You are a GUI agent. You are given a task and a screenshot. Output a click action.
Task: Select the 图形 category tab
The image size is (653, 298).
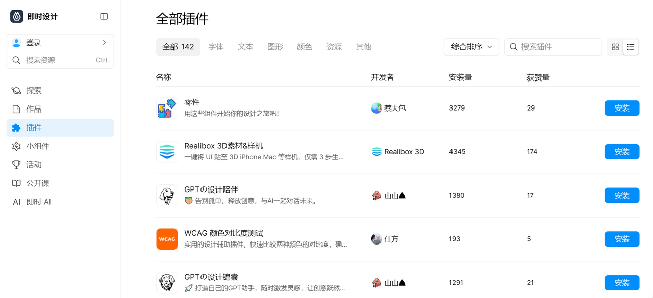click(275, 47)
